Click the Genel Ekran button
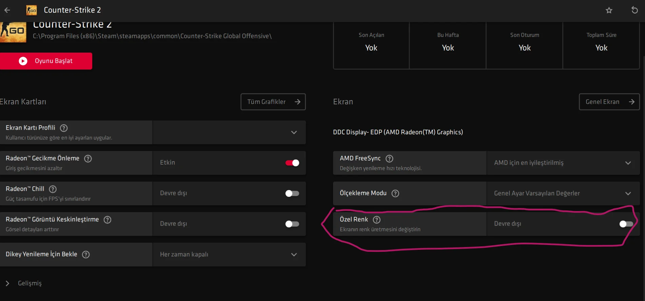This screenshot has width=645, height=301. click(x=609, y=102)
